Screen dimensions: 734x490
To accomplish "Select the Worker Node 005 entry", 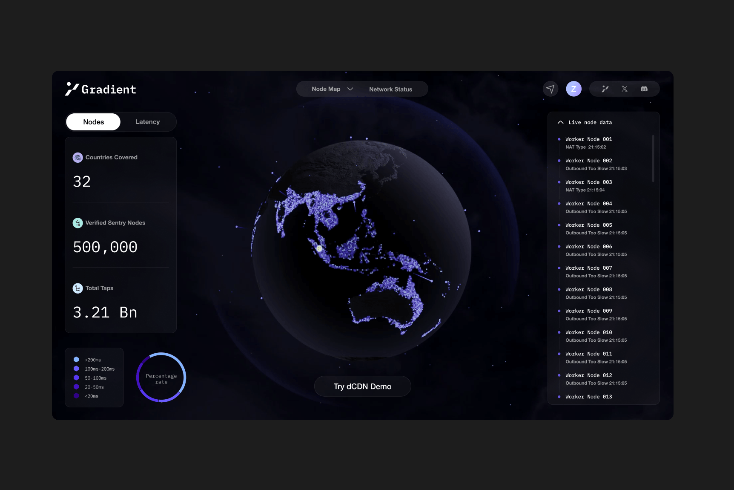I will [x=596, y=229].
